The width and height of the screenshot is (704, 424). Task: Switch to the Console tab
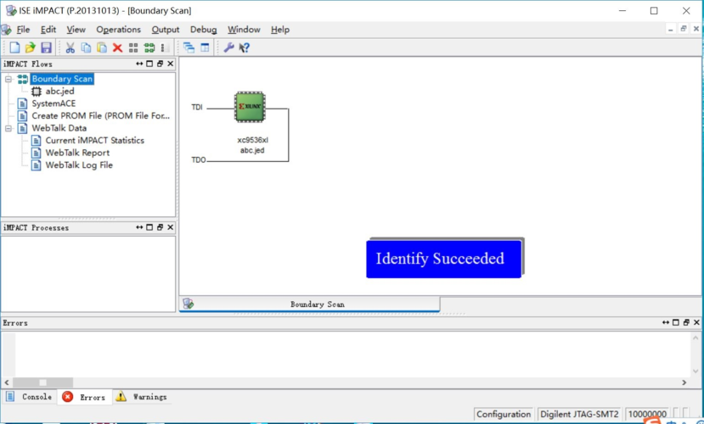(x=29, y=397)
